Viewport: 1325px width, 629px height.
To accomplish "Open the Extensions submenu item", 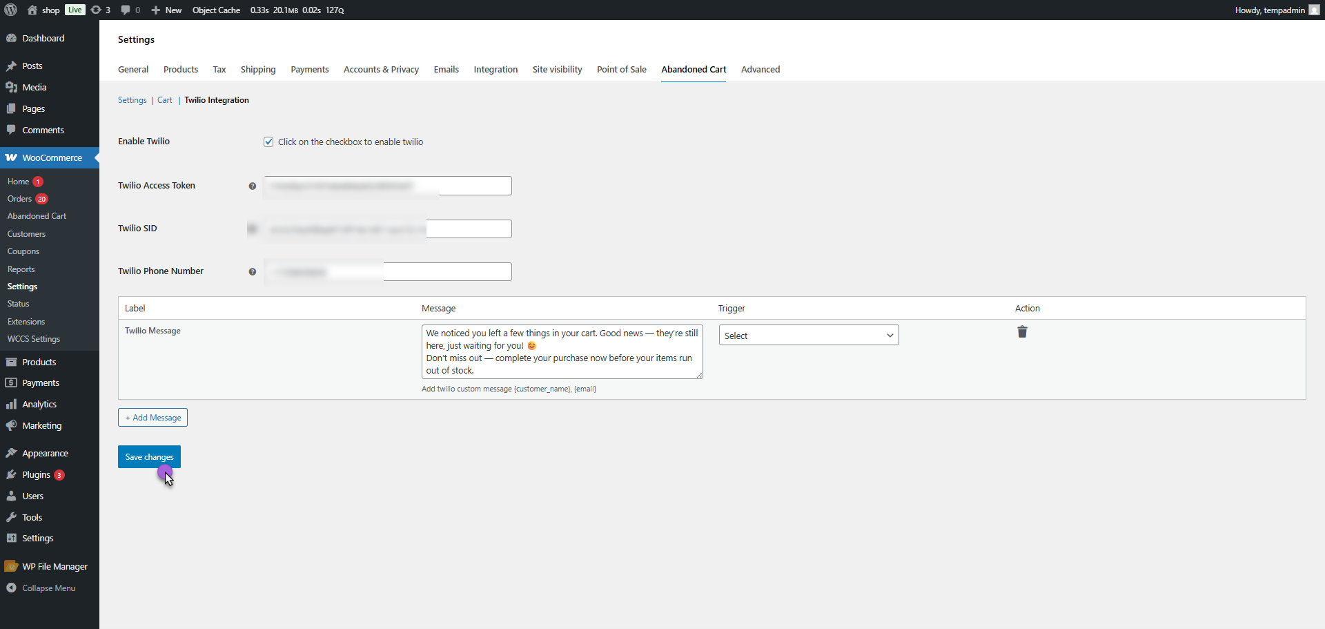I will click(26, 322).
